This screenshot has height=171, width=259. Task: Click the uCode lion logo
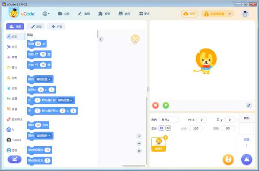[14, 13]
